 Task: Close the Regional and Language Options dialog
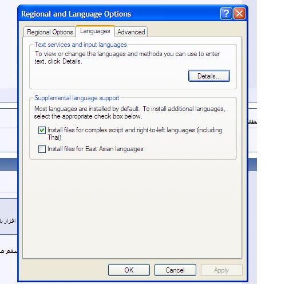239,14
